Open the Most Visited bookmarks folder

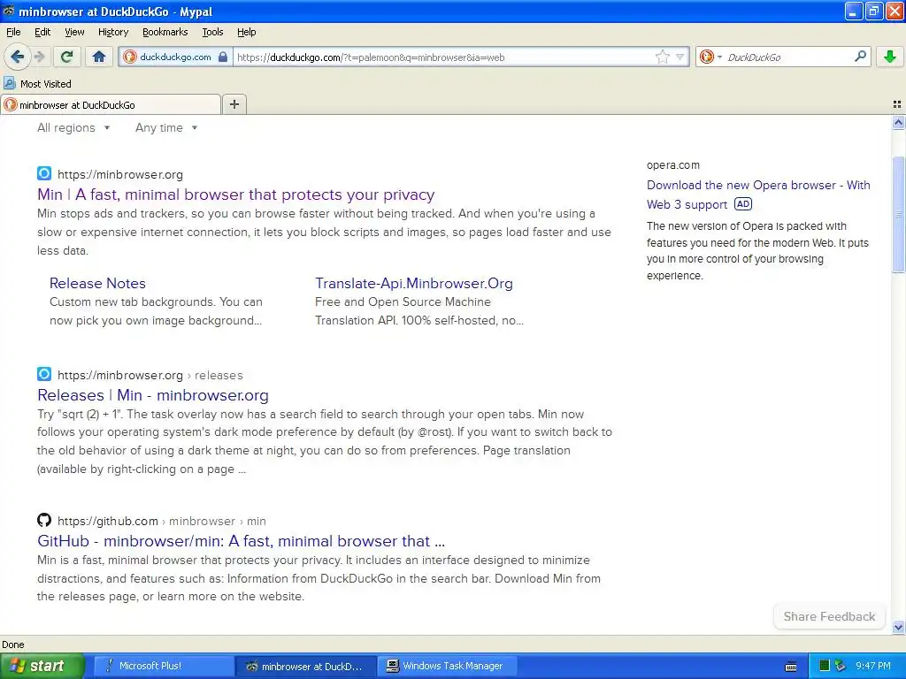(37, 84)
